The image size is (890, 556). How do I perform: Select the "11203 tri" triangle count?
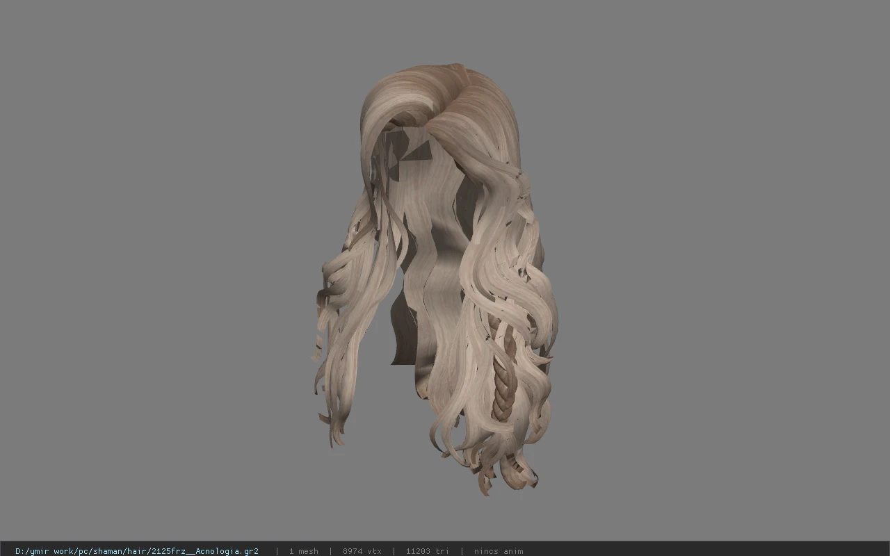[427, 551]
